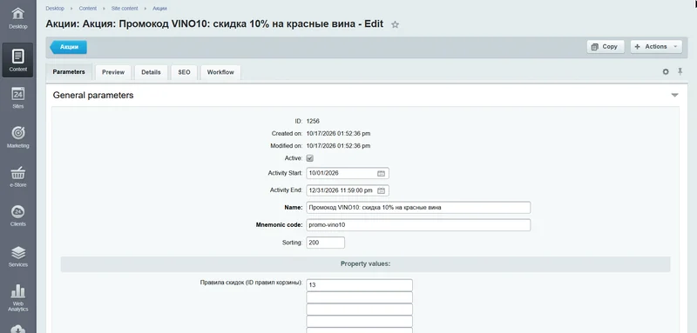Follow the Content breadcrumb link
The width and height of the screenshot is (697, 333).
point(88,9)
